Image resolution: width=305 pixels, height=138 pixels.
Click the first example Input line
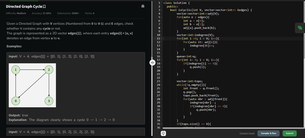click(52, 56)
